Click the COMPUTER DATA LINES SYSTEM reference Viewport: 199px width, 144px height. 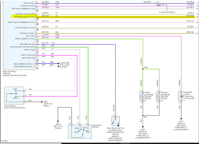click(65, 65)
